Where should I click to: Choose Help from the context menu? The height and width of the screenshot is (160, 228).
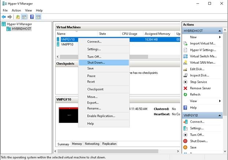coord(104,124)
